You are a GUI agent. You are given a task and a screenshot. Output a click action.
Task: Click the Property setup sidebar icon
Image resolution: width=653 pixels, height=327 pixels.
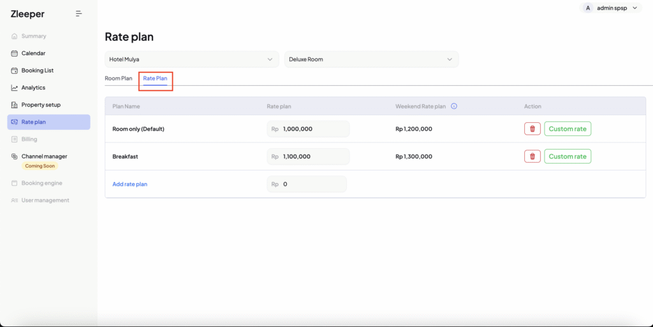15,105
